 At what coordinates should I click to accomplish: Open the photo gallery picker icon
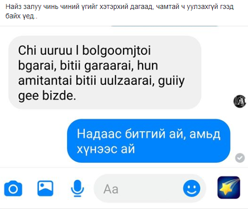pos(45,188)
